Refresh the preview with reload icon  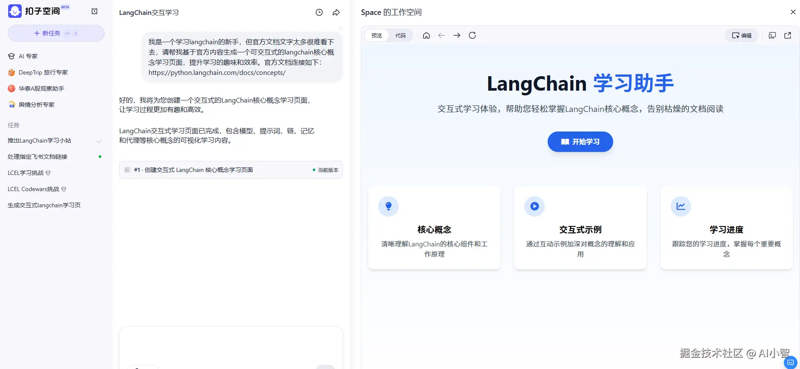(472, 35)
